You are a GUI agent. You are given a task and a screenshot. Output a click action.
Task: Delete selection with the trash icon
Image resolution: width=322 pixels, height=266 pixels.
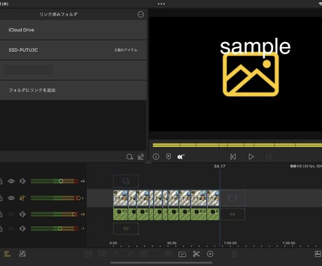234,254
